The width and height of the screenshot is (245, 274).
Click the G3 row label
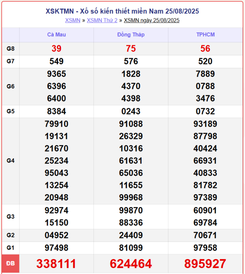click(11, 217)
